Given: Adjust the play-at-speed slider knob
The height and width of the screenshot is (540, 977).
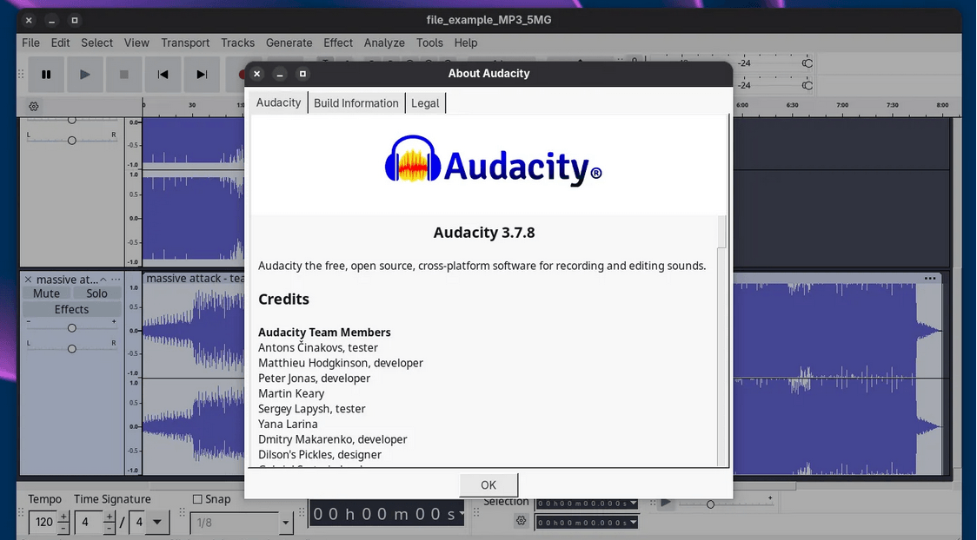Looking at the screenshot, I should click(x=709, y=504).
